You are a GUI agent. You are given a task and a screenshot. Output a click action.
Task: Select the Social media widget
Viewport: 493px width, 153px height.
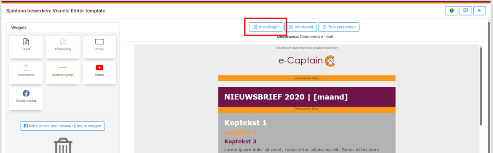pos(26,99)
